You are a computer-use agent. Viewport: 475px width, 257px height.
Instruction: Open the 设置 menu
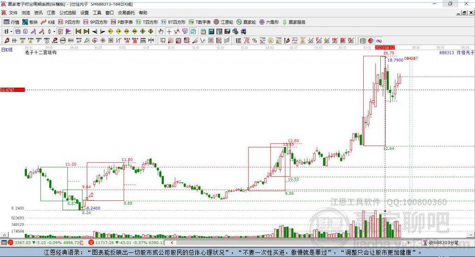[x=84, y=13]
